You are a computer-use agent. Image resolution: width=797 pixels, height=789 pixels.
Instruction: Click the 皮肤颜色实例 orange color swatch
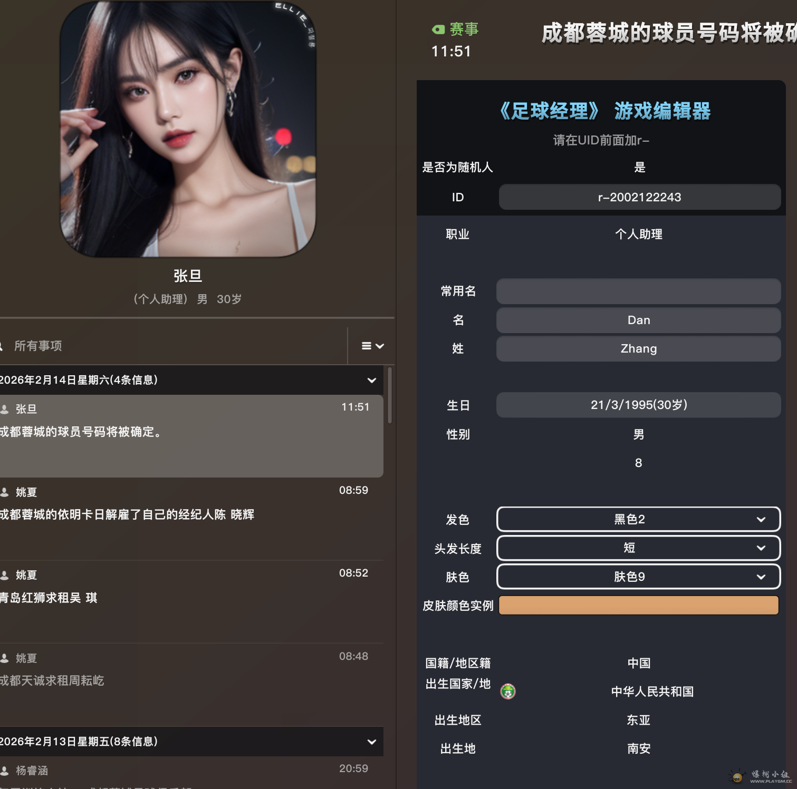click(639, 605)
